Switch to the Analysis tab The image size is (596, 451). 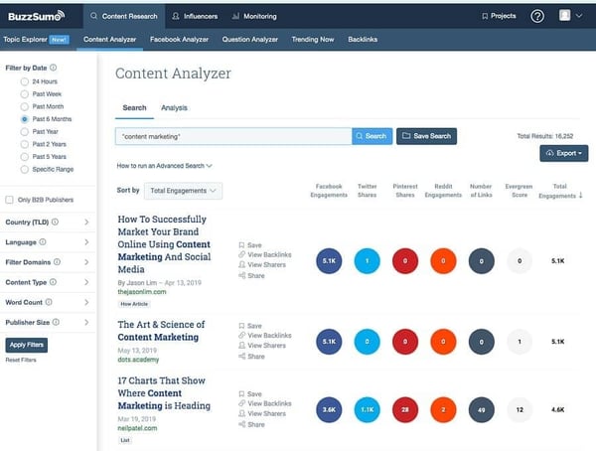pos(174,107)
